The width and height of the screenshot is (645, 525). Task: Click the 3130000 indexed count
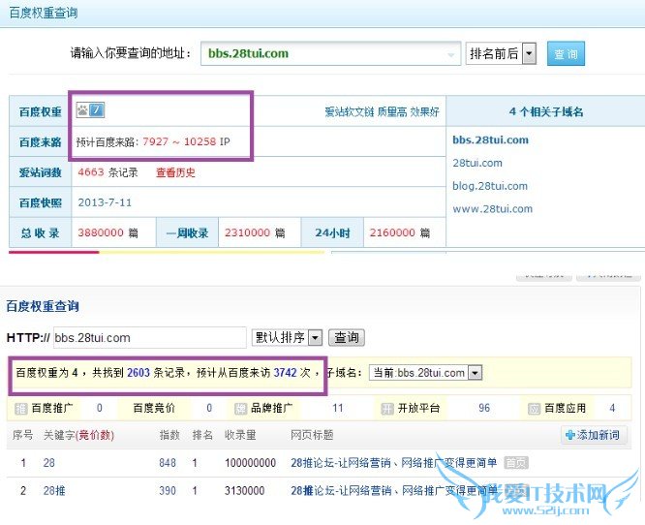click(x=244, y=491)
